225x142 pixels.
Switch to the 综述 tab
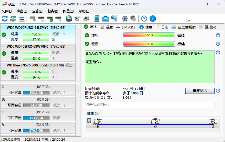click(x=90, y=27)
